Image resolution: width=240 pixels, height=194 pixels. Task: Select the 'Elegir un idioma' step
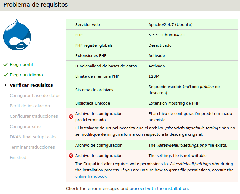pos(26,75)
